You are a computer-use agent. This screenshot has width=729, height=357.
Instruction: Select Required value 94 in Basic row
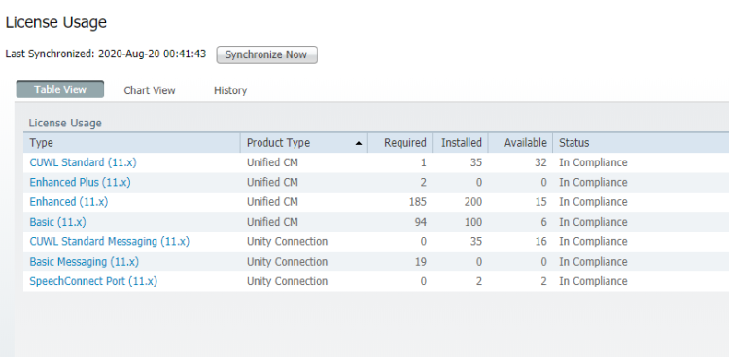(x=420, y=222)
